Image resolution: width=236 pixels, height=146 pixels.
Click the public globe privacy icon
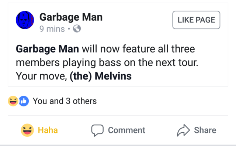[77, 28]
